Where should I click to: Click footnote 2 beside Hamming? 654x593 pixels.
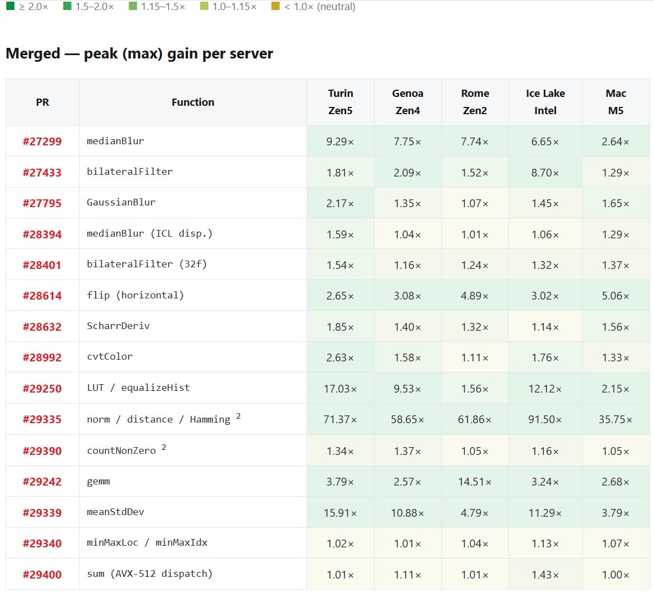pyautogui.click(x=238, y=416)
